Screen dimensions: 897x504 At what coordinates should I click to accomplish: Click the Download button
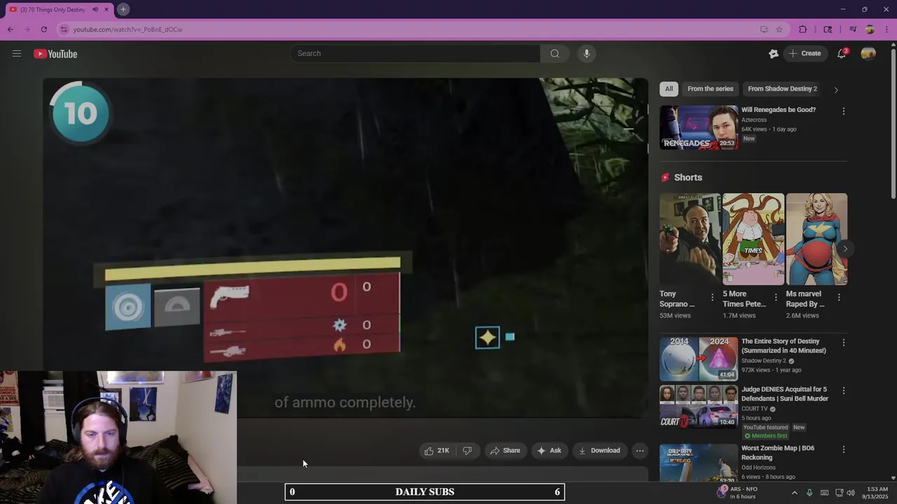[x=599, y=451]
